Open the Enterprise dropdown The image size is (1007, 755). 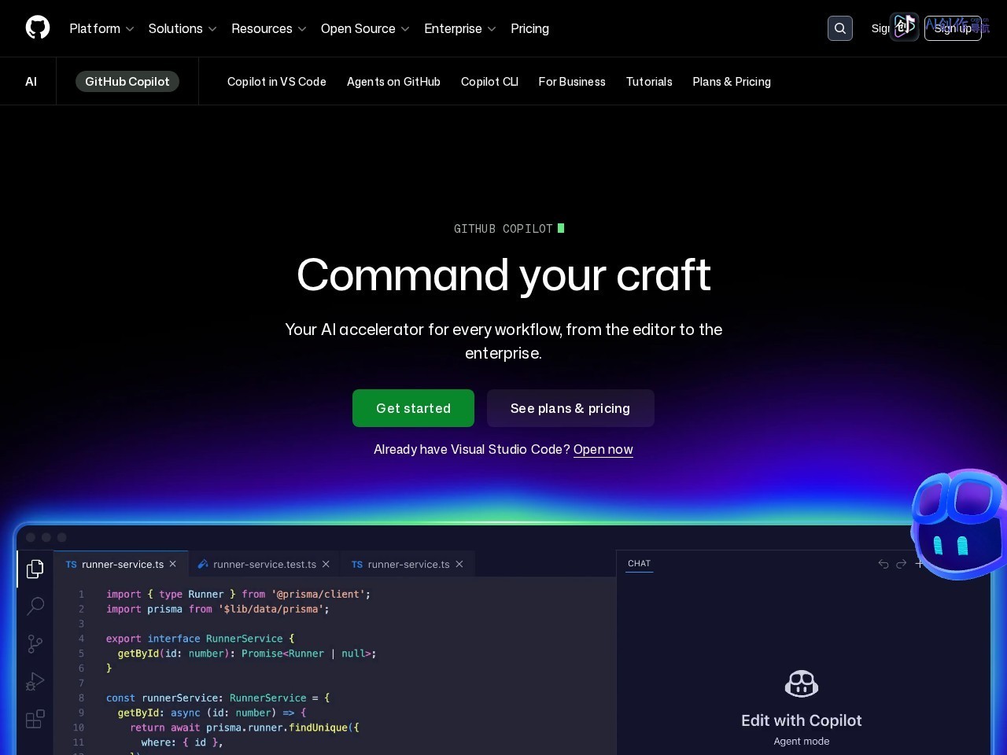[x=460, y=28]
